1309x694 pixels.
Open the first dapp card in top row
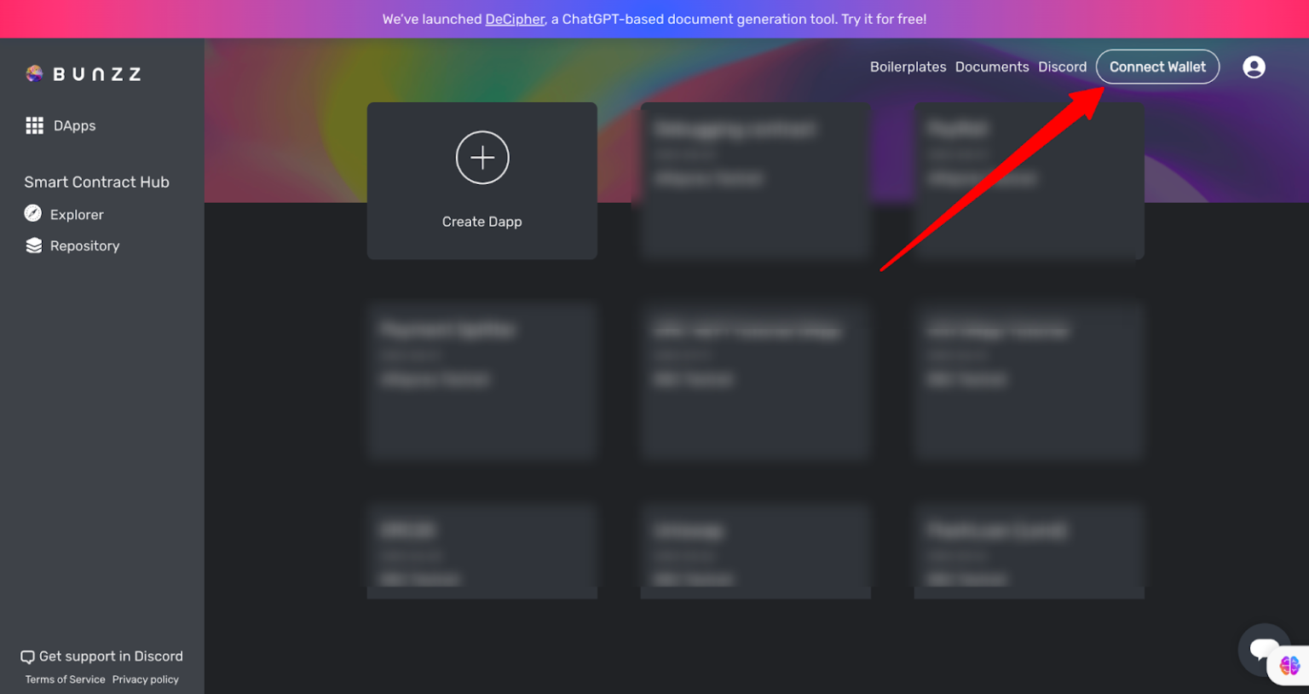[x=755, y=181]
